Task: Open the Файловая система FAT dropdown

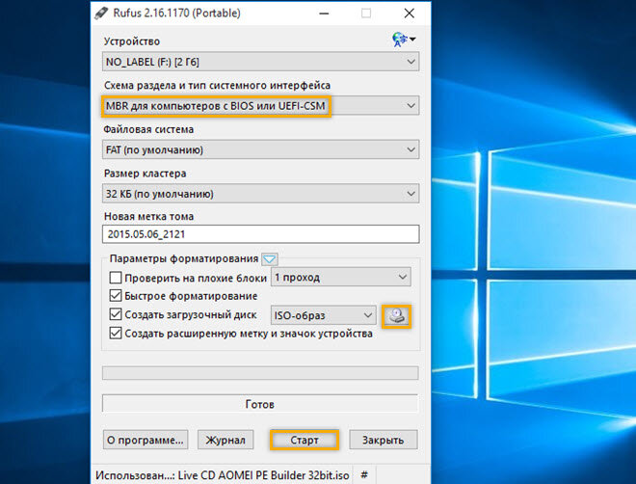Action: point(260,149)
